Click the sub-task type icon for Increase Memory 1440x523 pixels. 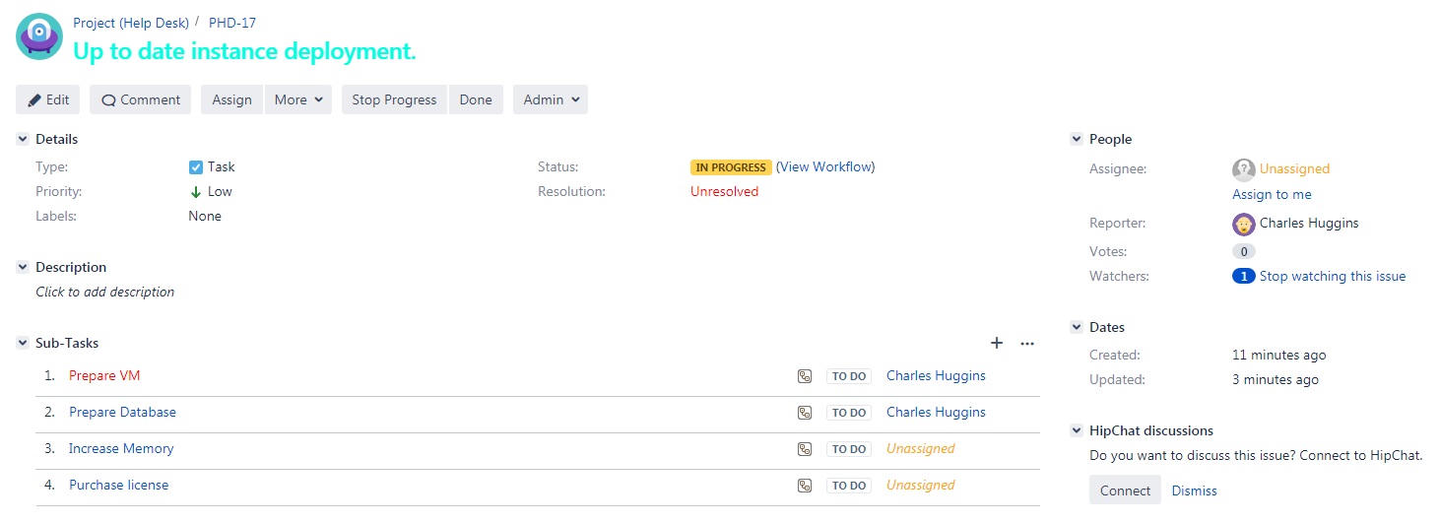click(x=805, y=449)
